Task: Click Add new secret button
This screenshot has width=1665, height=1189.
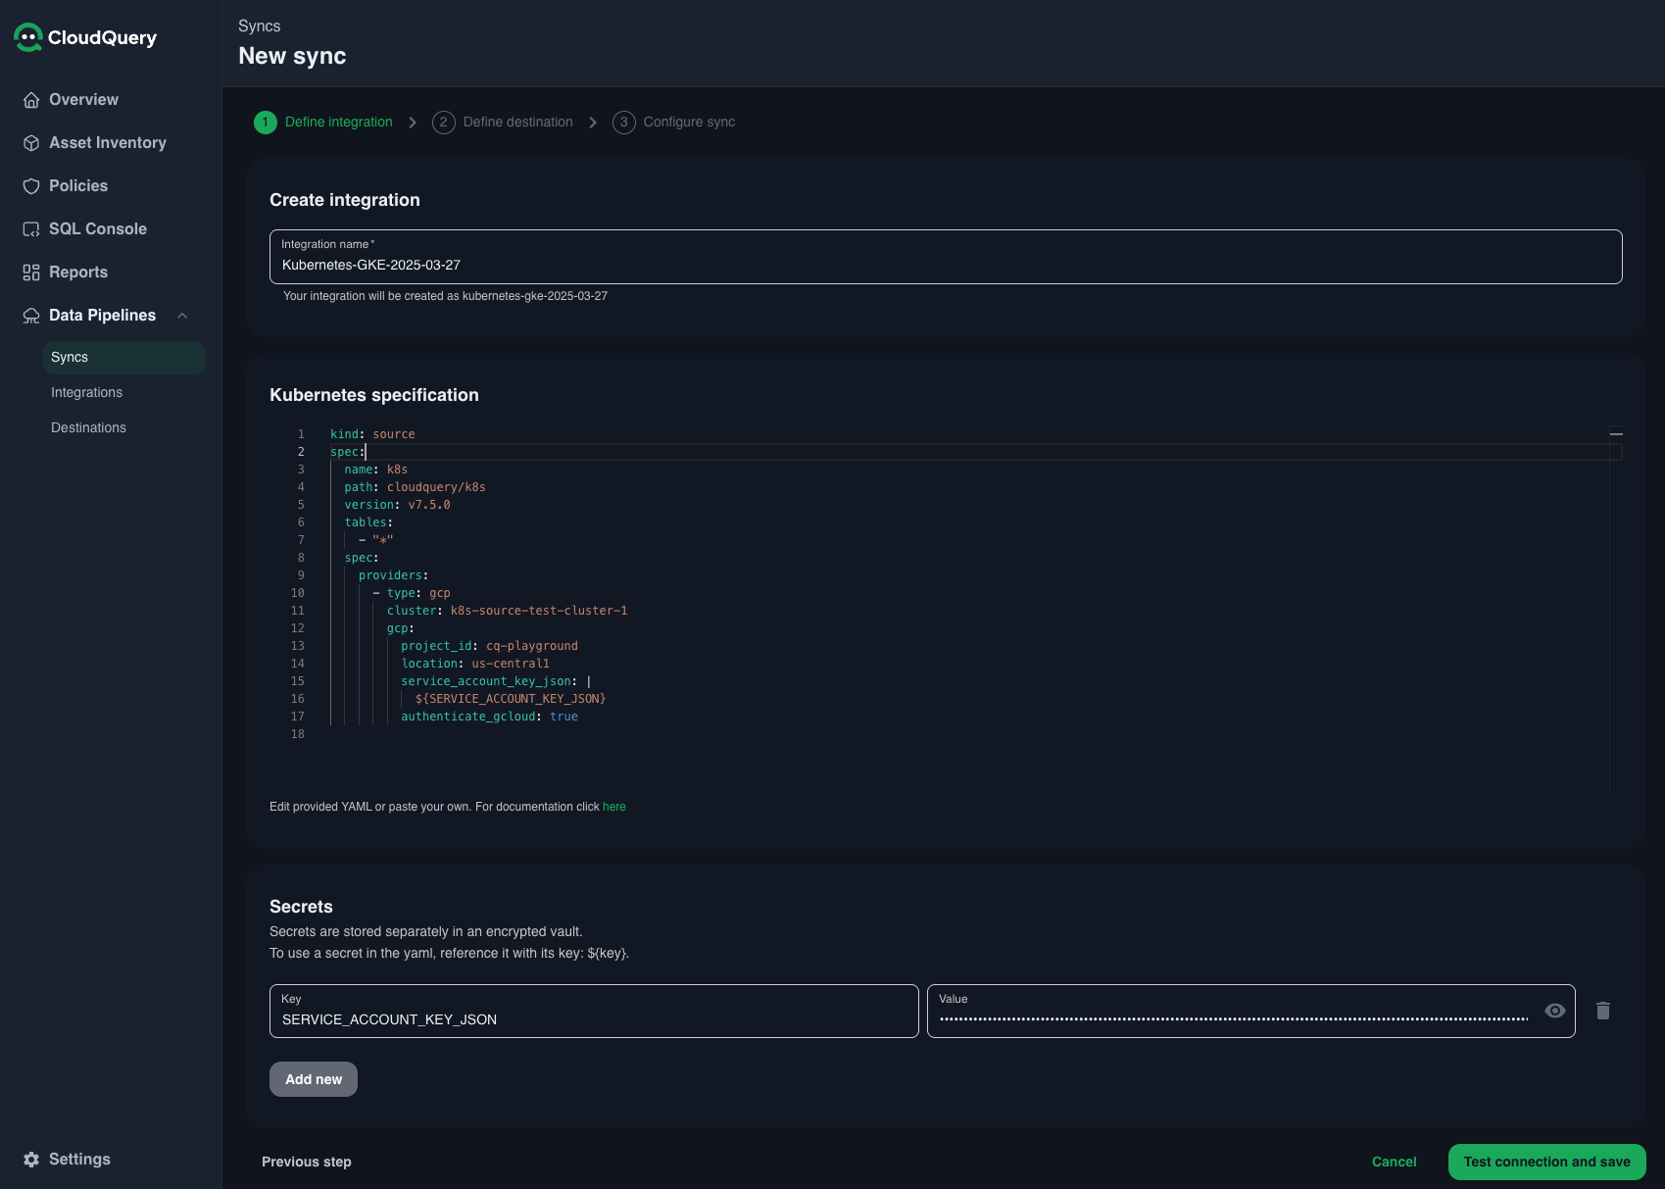Action: click(314, 1079)
